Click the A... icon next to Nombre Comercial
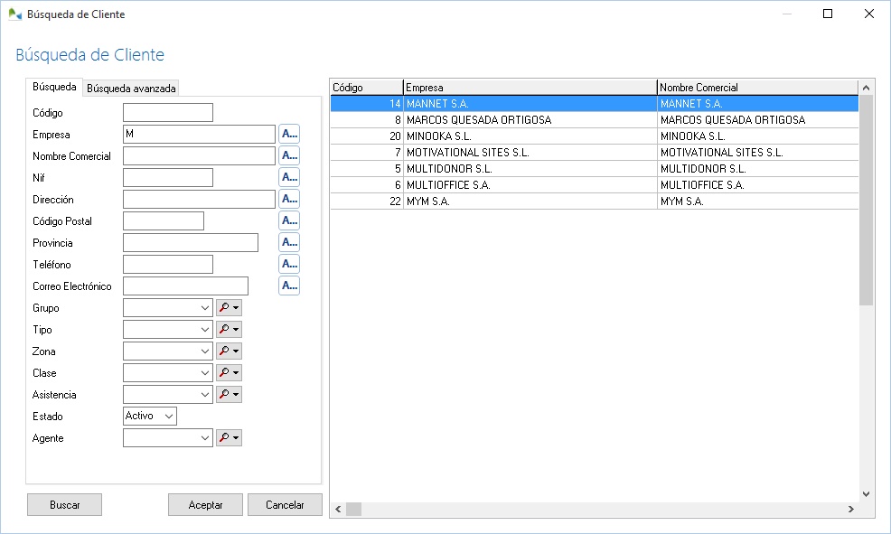This screenshot has width=891, height=534. click(288, 155)
